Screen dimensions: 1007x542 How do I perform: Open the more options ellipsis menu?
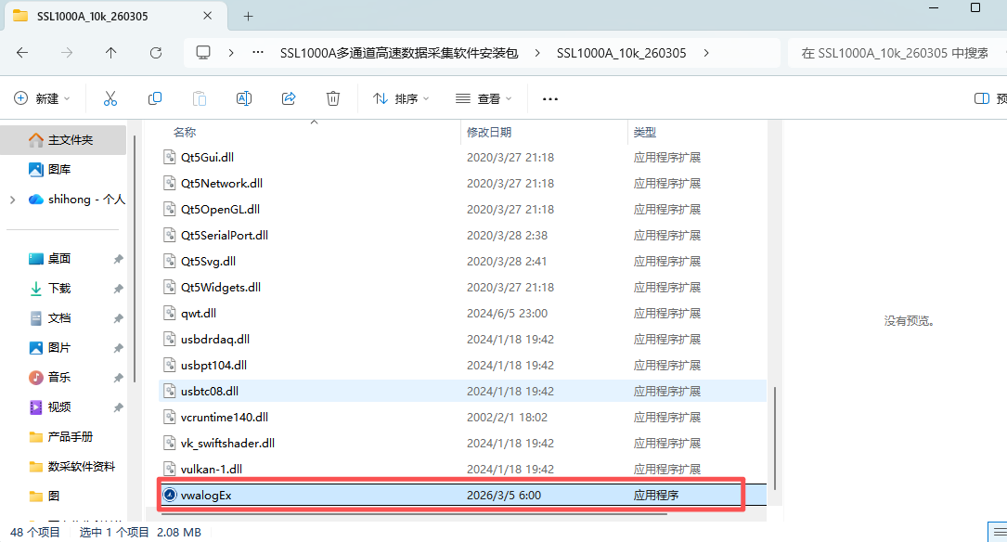pyautogui.click(x=550, y=98)
